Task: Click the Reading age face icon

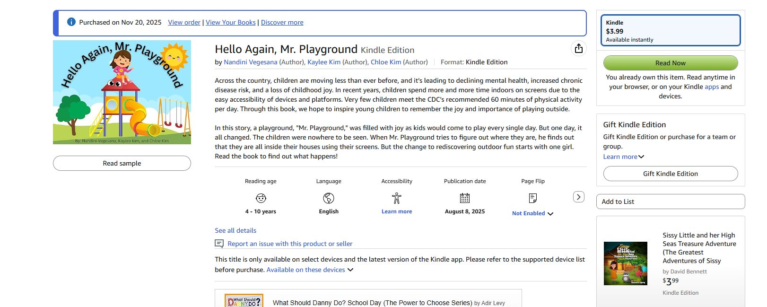Action: 261,198
